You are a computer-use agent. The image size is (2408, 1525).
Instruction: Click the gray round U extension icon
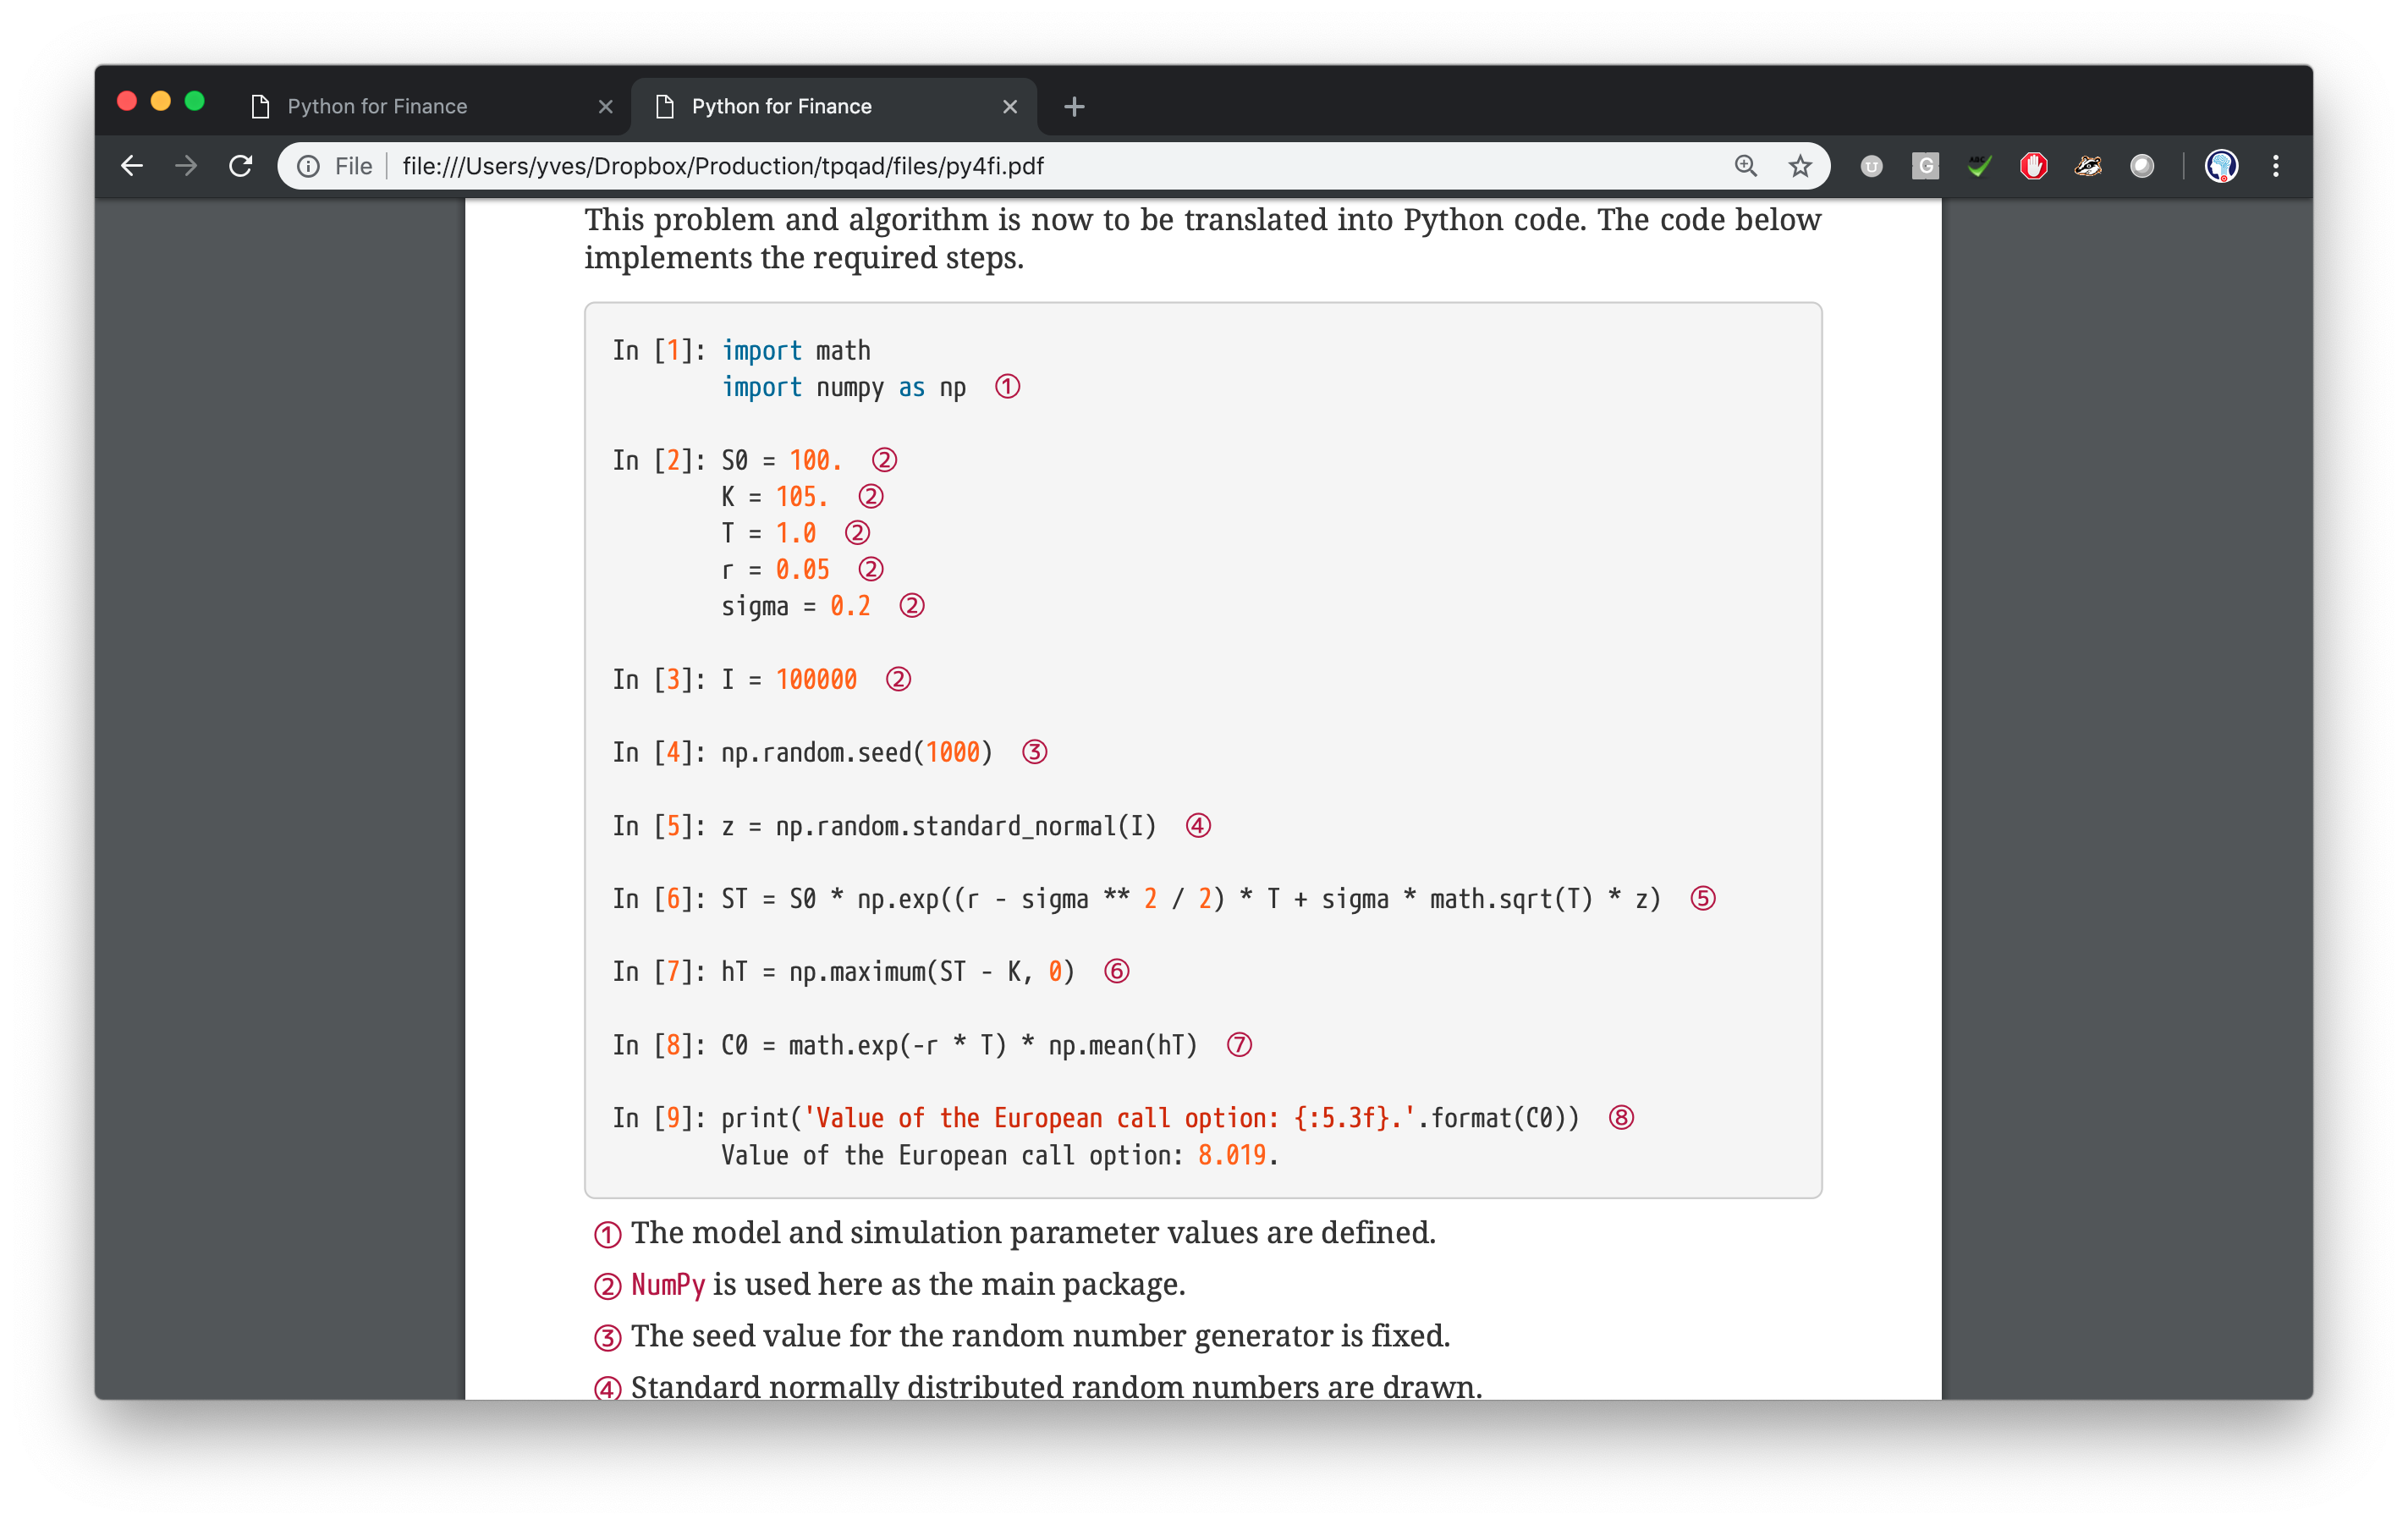click(1871, 166)
